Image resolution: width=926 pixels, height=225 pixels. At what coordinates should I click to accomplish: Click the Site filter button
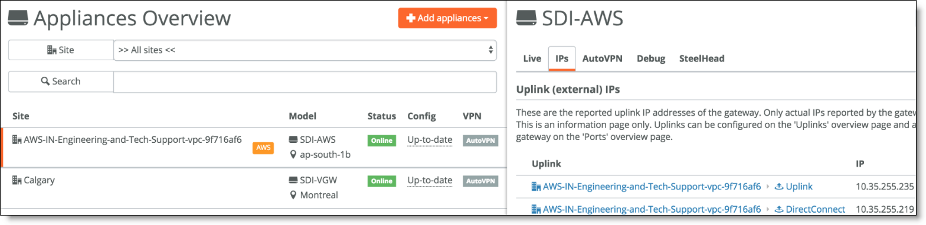[x=61, y=50]
